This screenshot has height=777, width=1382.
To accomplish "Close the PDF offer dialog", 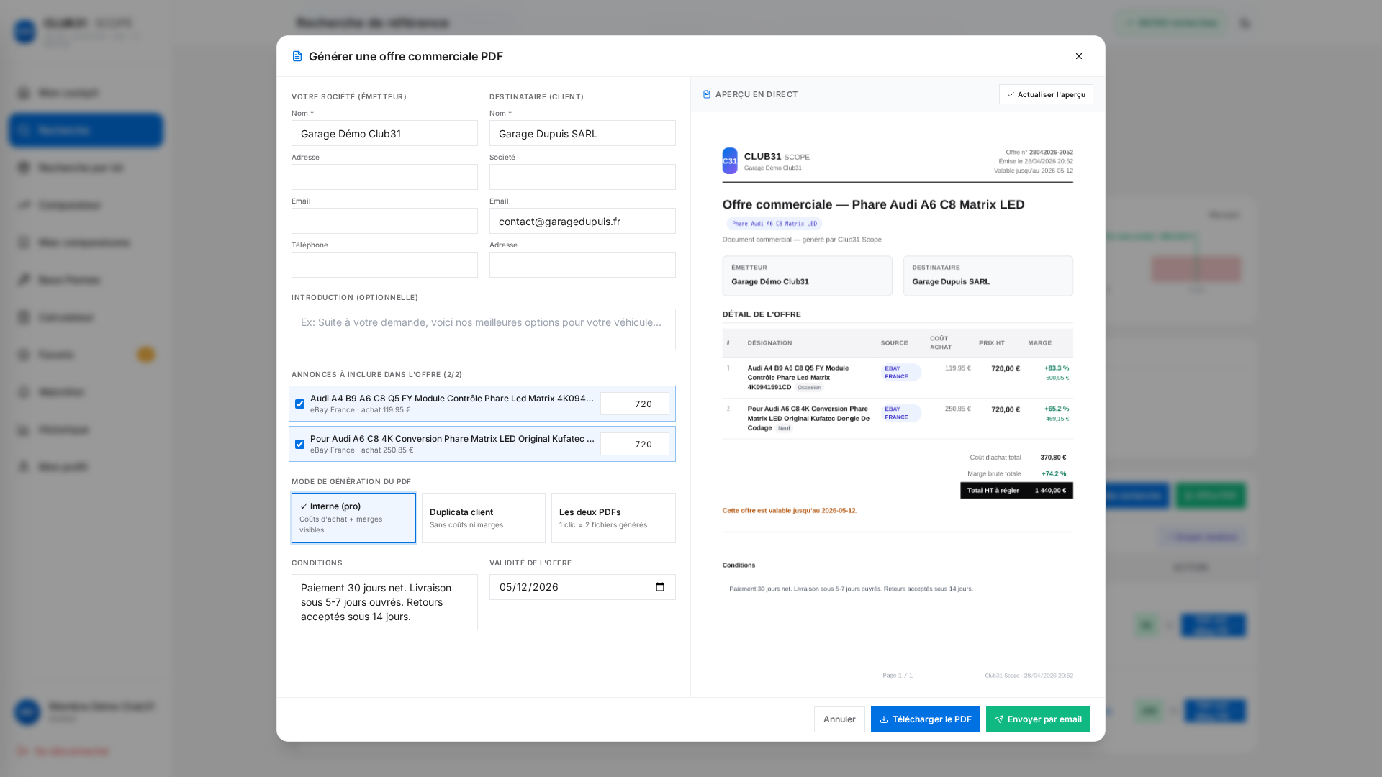I will (x=1078, y=56).
